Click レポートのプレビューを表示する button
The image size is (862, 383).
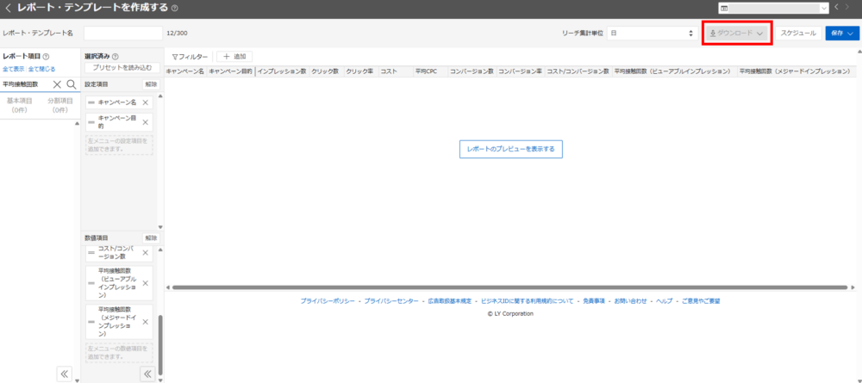[510, 149]
